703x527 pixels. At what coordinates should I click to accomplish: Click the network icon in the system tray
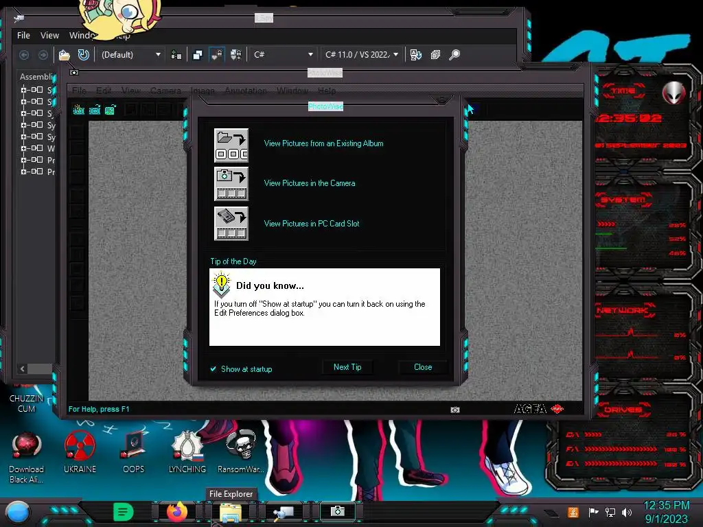610,512
